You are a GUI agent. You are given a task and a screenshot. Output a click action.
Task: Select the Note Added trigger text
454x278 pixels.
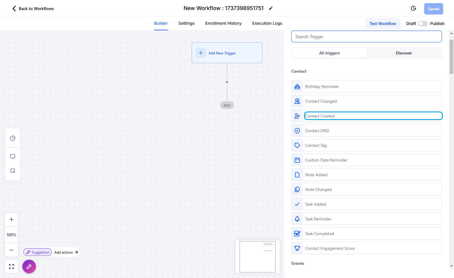(x=316, y=175)
